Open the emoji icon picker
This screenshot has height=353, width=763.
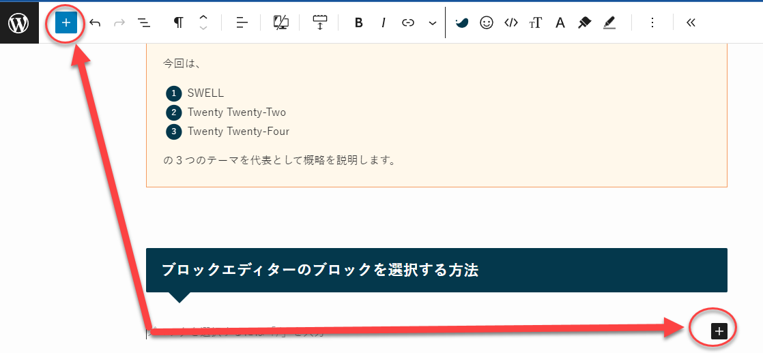coord(487,23)
